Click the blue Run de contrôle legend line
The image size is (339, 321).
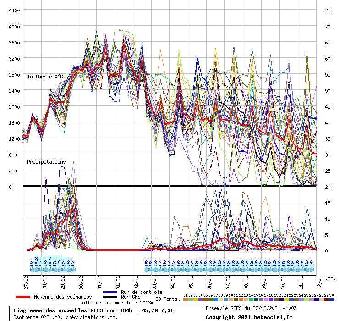pyautogui.click(x=110, y=292)
